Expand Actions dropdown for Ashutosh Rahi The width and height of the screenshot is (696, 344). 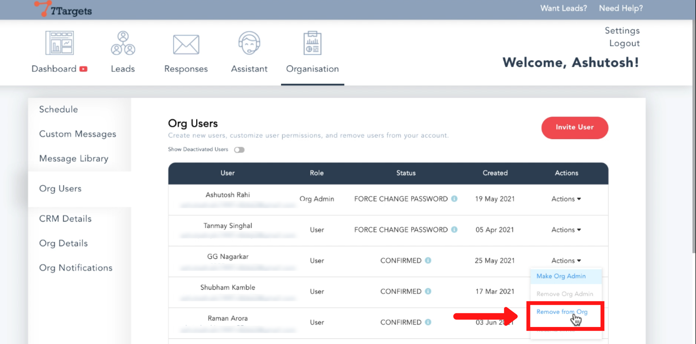(x=566, y=199)
